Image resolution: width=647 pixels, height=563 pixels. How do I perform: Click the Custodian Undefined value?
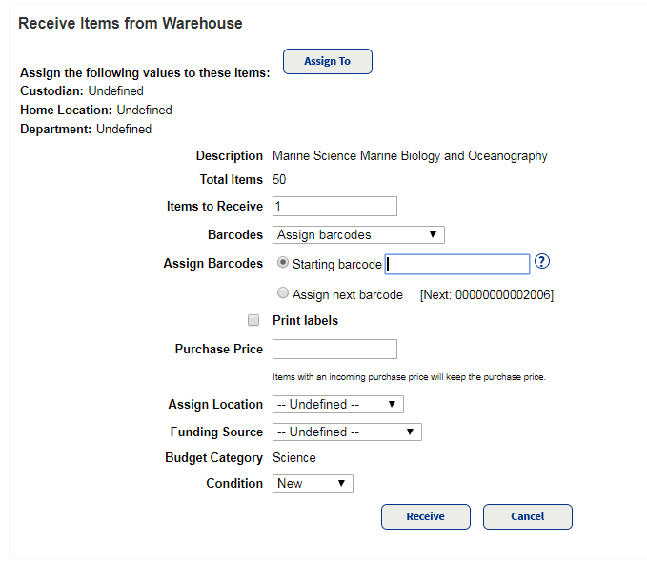[x=116, y=90]
